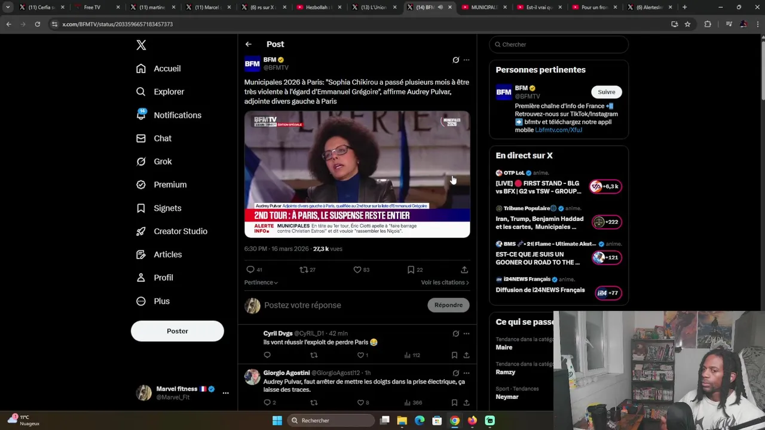Open Explorer in sidebar
765x430 pixels.
160,92
